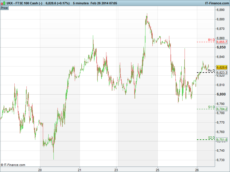Click the yellow current price tag 6,828.6
Viewport: 230px width, 172px height.
222,67
